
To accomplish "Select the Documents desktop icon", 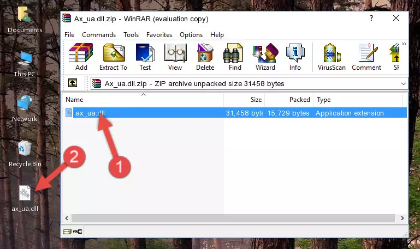I will coord(25,20).
